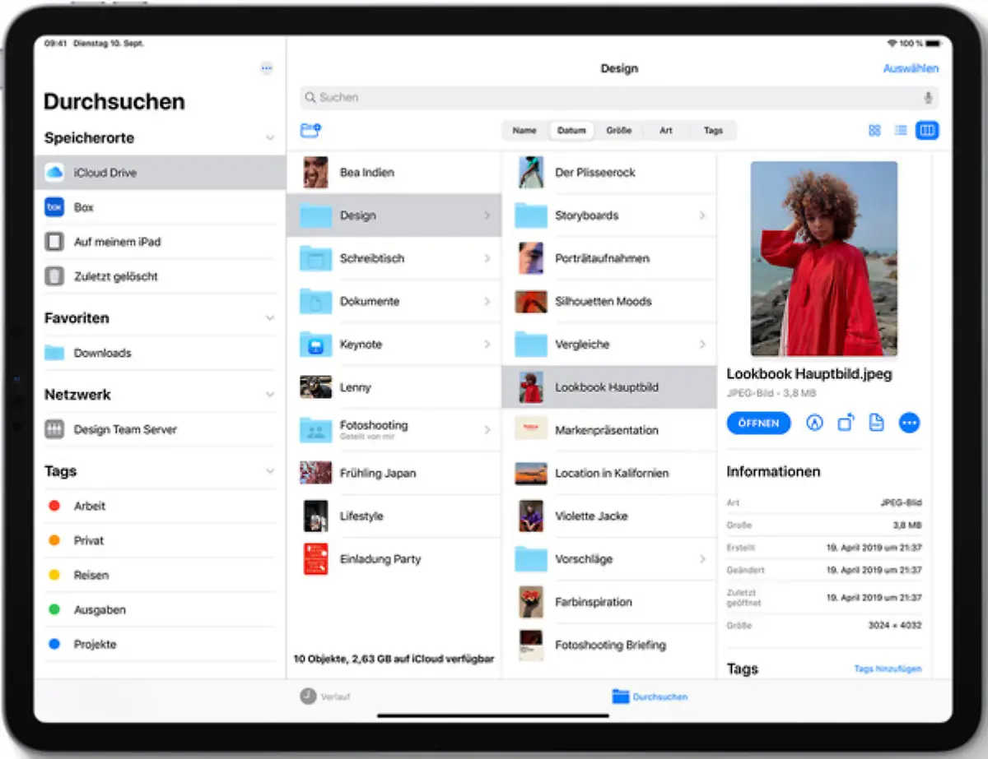Tap the create PDF document icon
The width and height of the screenshot is (988, 759).
(877, 423)
